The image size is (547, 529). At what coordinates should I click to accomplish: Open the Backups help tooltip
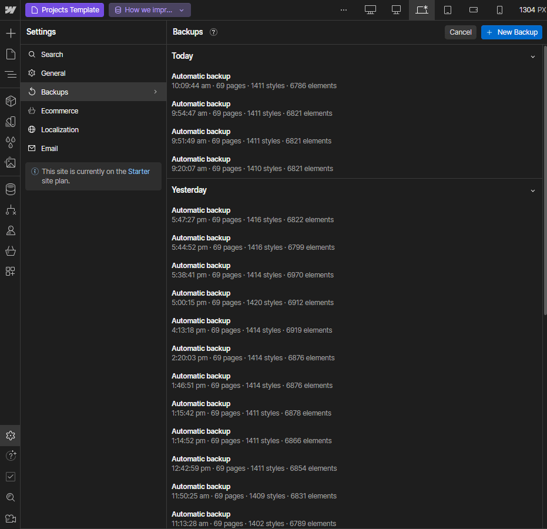pyautogui.click(x=213, y=32)
